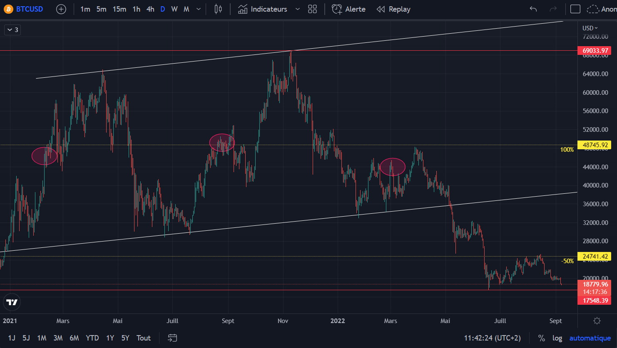Open the USD currency dropdown

coord(590,28)
